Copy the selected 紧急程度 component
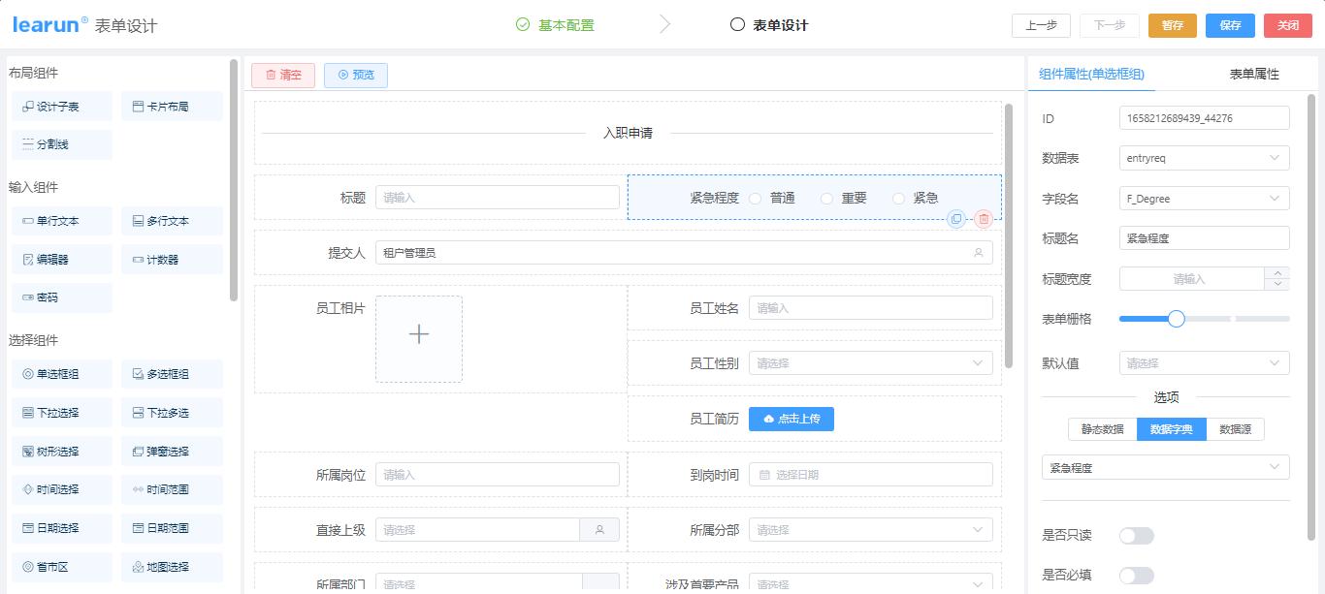 pos(956,220)
